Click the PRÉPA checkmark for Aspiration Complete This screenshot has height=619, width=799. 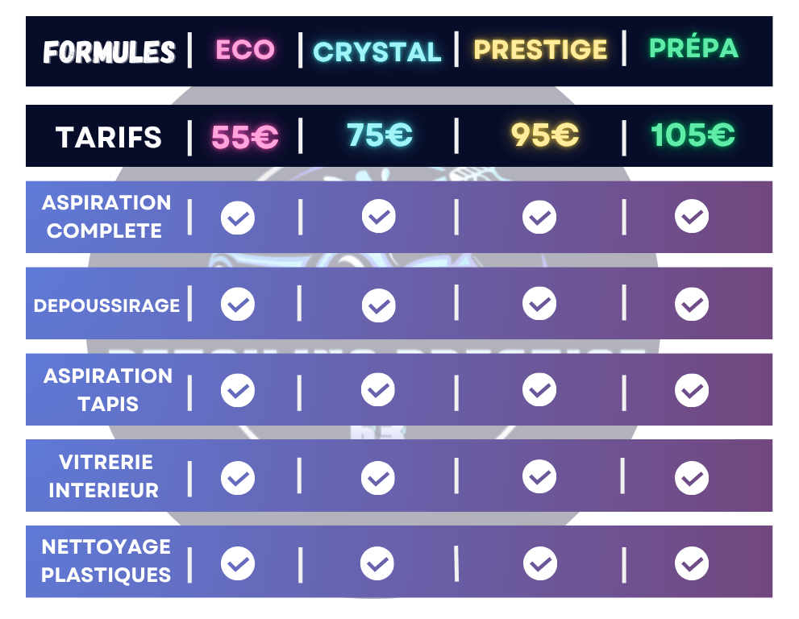pyautogui.click(x=691, y=216)
